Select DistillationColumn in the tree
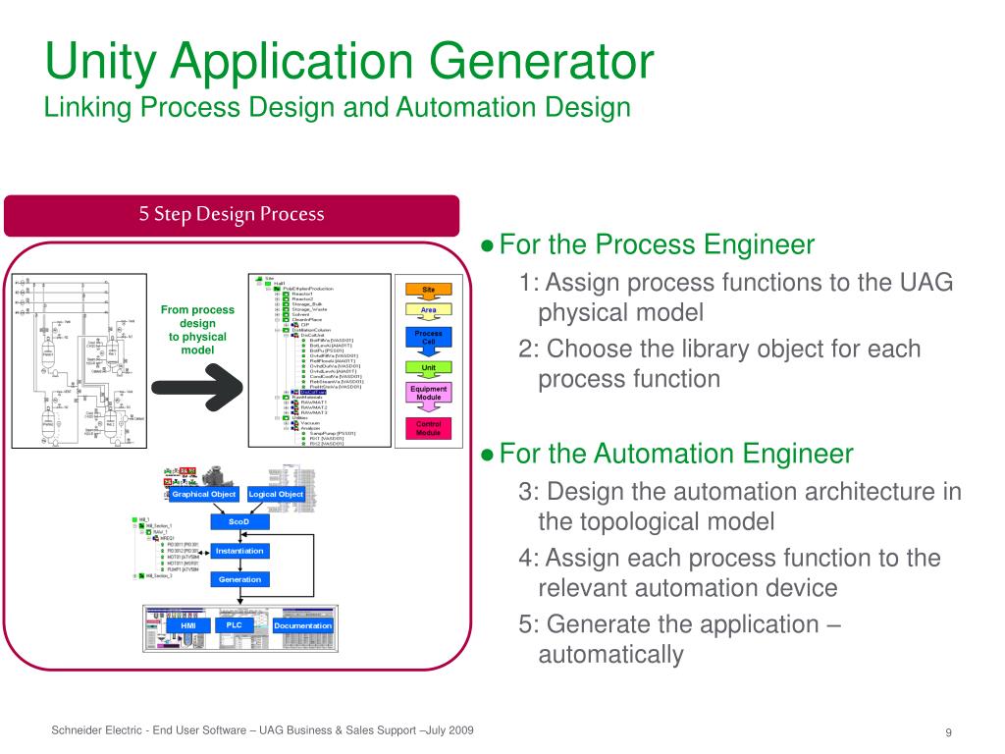 [311, 330]
